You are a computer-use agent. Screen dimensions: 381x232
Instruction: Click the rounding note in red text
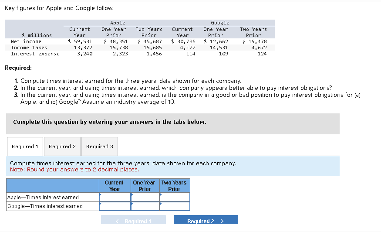tap(74, 170)
